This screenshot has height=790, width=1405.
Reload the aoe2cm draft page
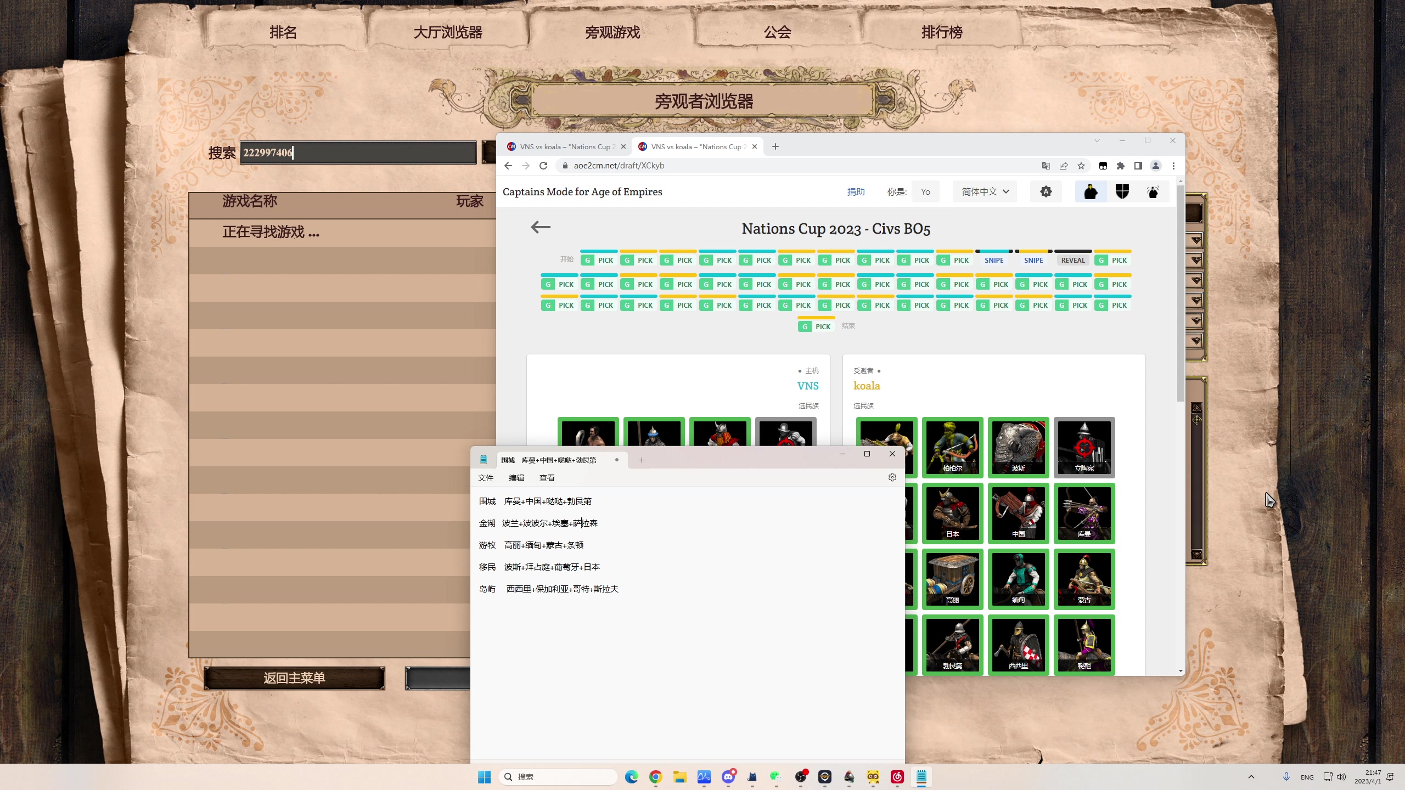tap(543, 166)
